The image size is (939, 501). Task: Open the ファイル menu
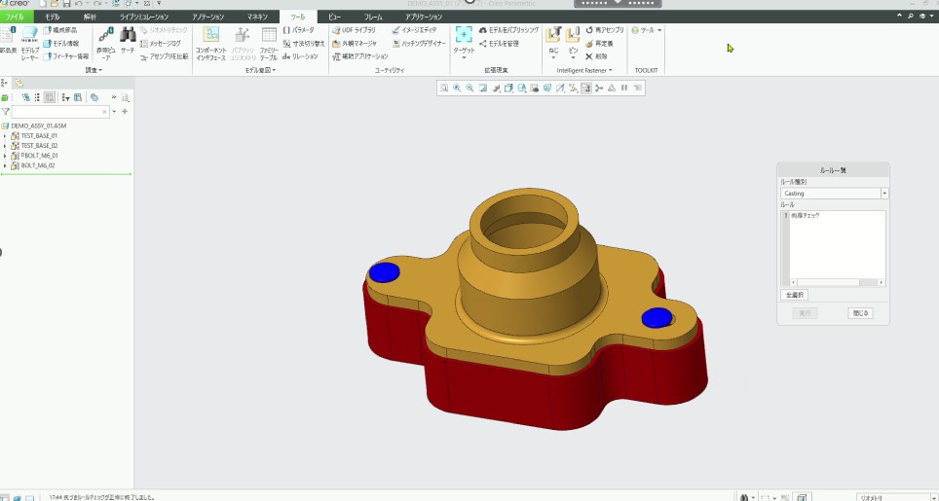tap(16, 18)
